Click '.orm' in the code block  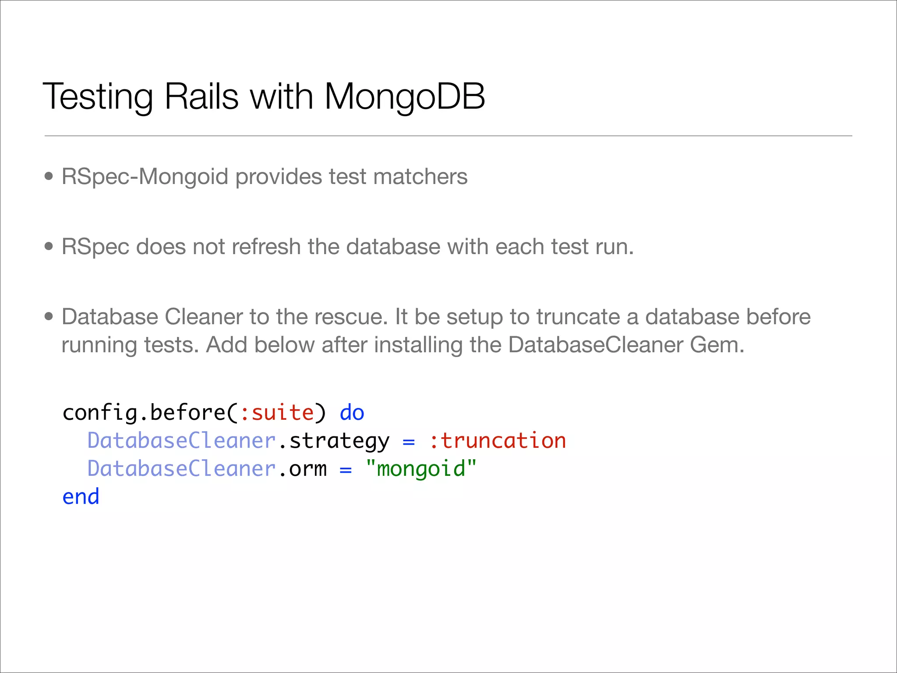[x=302, y=469]
